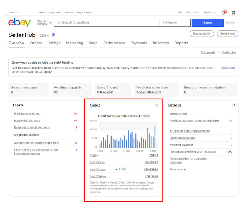Click the 1605 feedback score link
The image size is (247, 205).
pyautogui.click(x=42, y=35)
